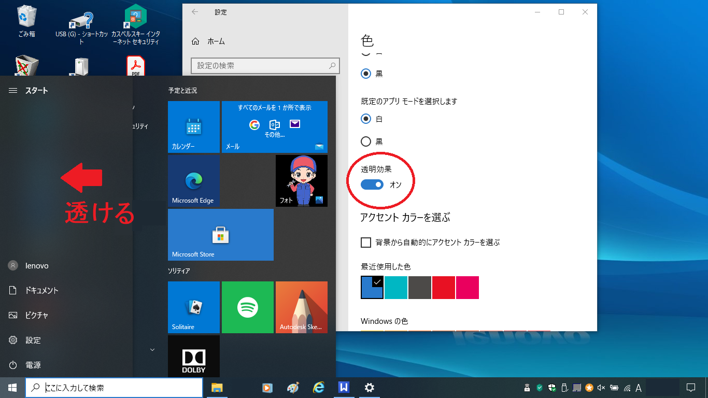Open the Dolby tile

click(194, 356)
